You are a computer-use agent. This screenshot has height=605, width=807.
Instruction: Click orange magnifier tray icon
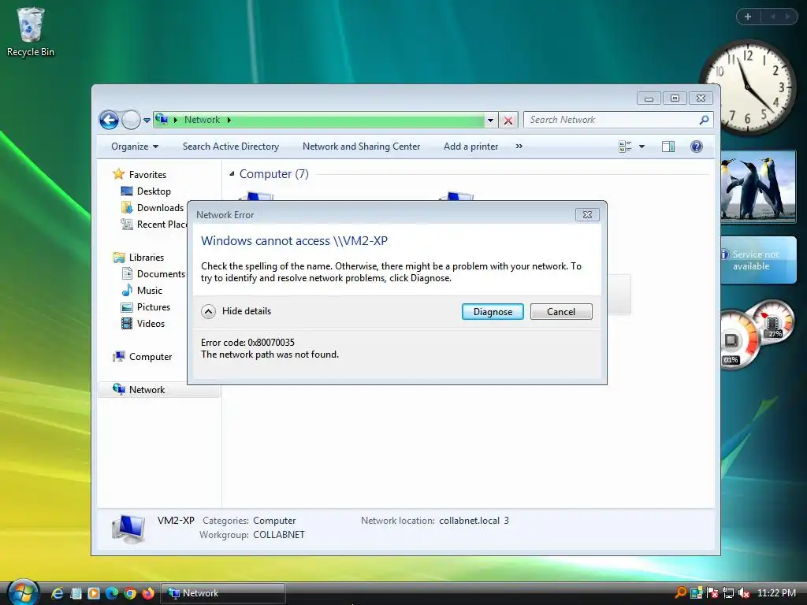680,592
